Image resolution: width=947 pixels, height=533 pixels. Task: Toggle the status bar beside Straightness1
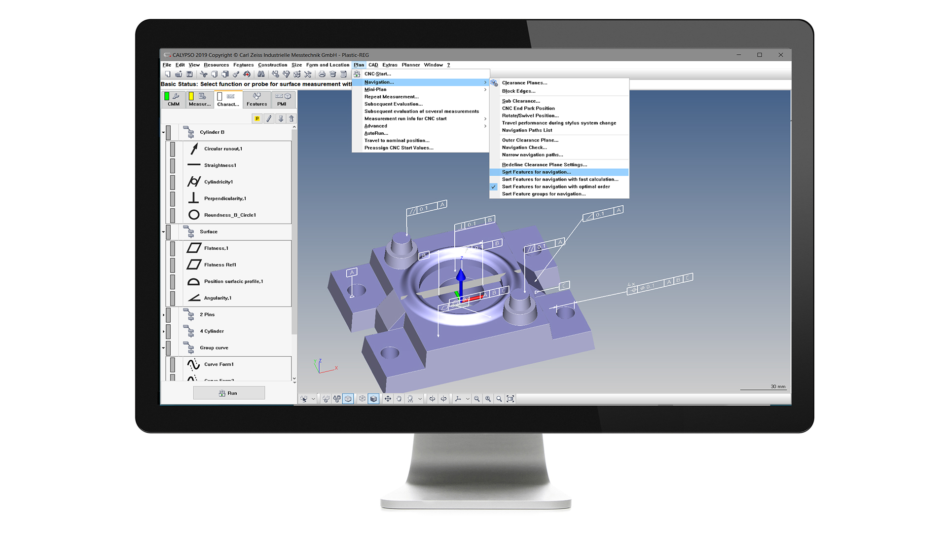click(173, 165)
